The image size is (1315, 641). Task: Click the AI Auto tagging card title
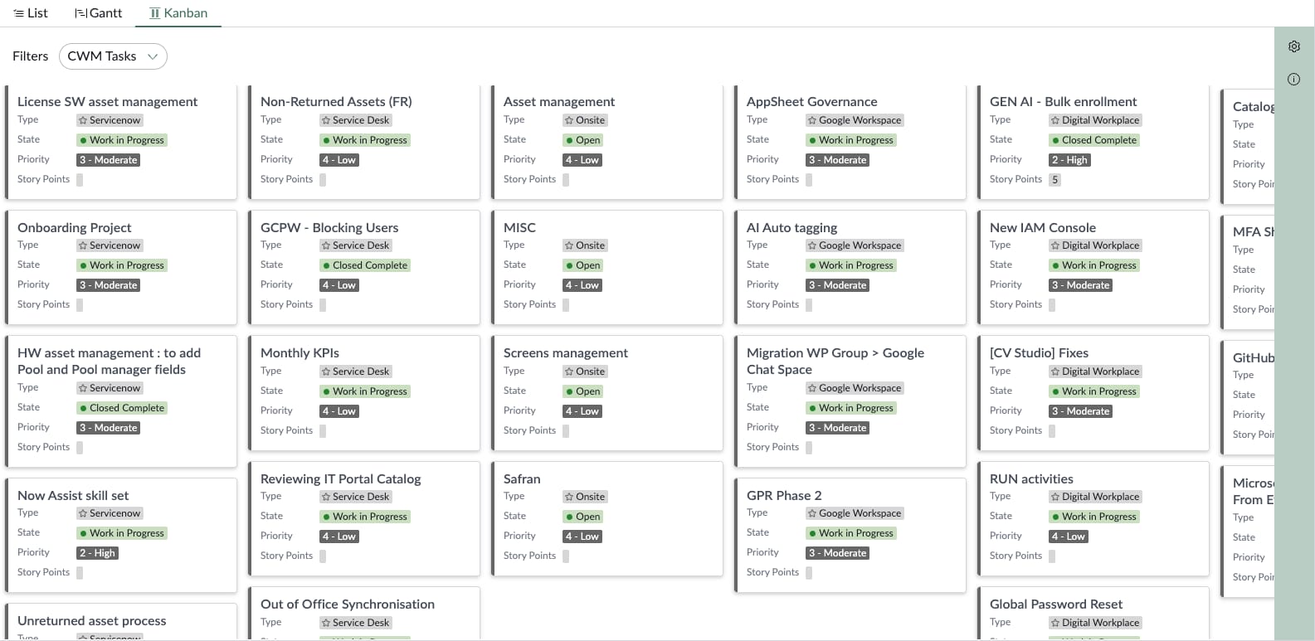(791, 227)
